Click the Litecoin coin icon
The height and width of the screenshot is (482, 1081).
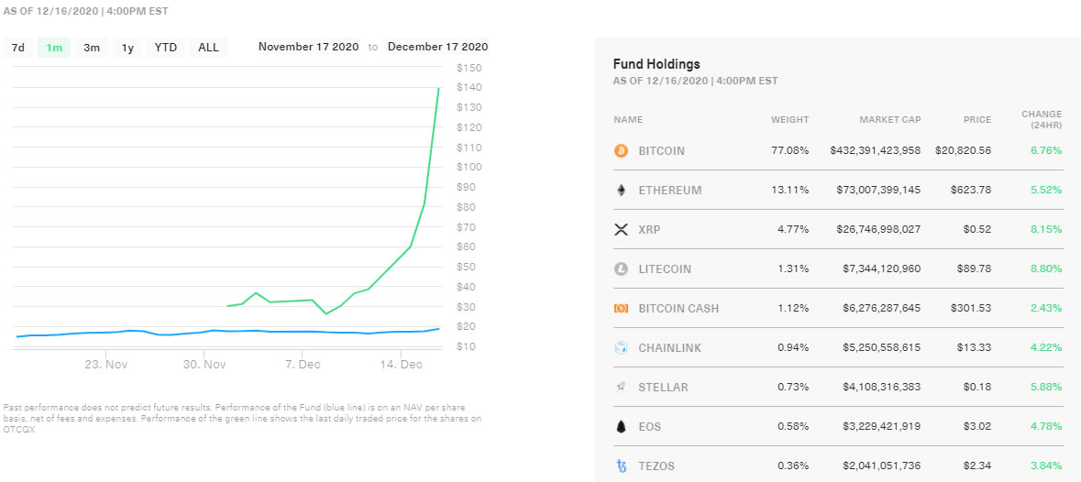[621, 268]
